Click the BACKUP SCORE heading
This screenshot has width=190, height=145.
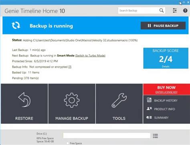tap(166, 50)
